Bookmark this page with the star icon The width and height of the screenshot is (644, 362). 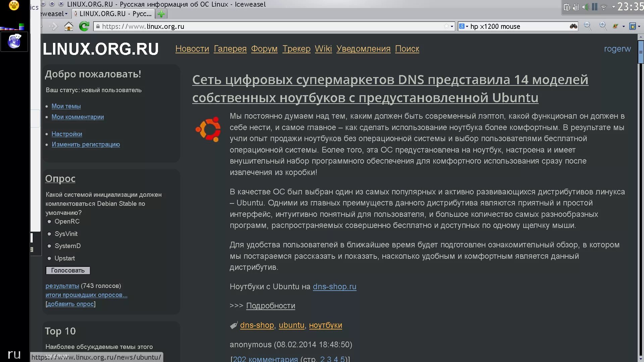(446, 26)
